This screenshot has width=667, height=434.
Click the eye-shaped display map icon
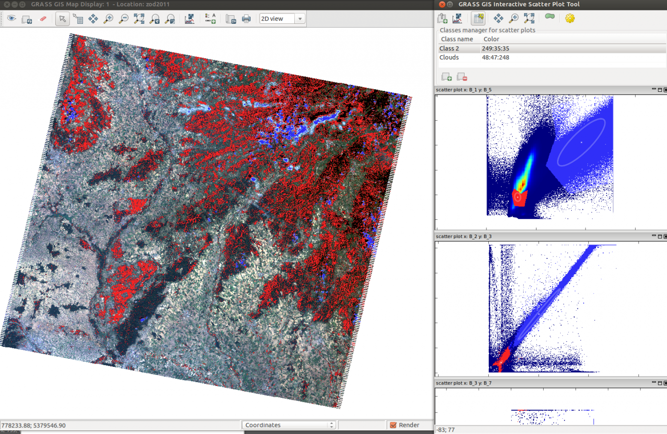pyautogui.click(x=11, y=19)
